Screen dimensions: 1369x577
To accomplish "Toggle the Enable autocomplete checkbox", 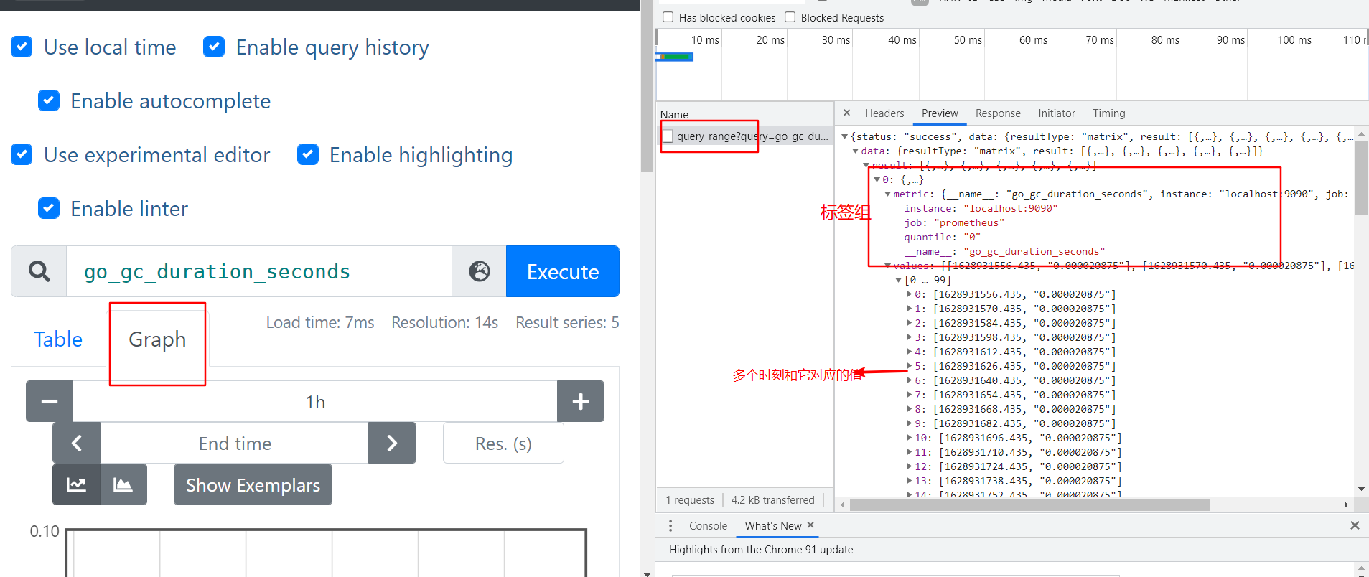I will [x=48, y=101].
